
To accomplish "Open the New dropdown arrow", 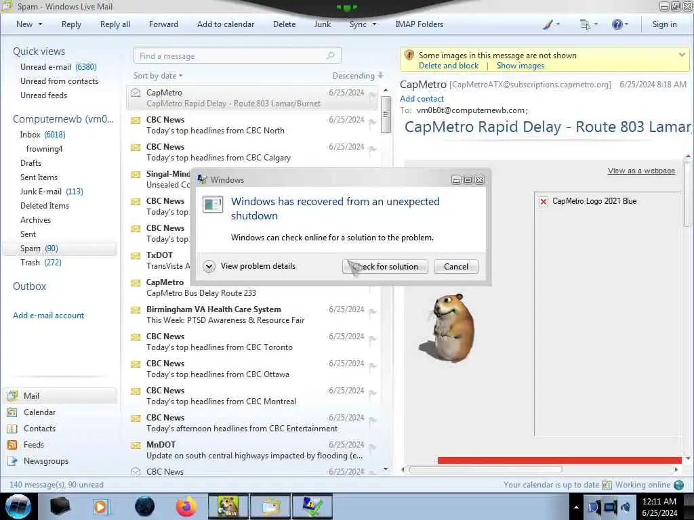I will pyautogui.click(x=40, y=24).
